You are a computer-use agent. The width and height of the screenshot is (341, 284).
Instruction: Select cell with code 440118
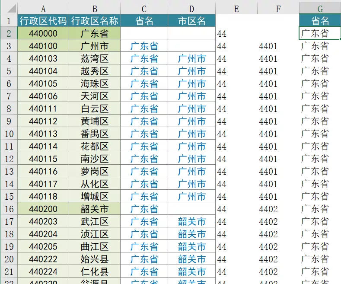(43, 196)
